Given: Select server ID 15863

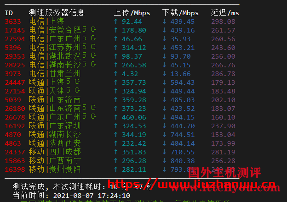Looking at the screenshot, I should point(15,161).
